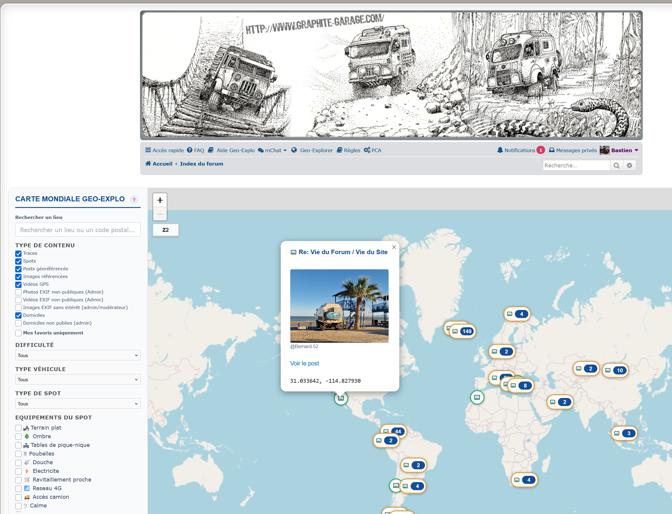Enable Mes favoris uniquement checkbox

point(19,333)
